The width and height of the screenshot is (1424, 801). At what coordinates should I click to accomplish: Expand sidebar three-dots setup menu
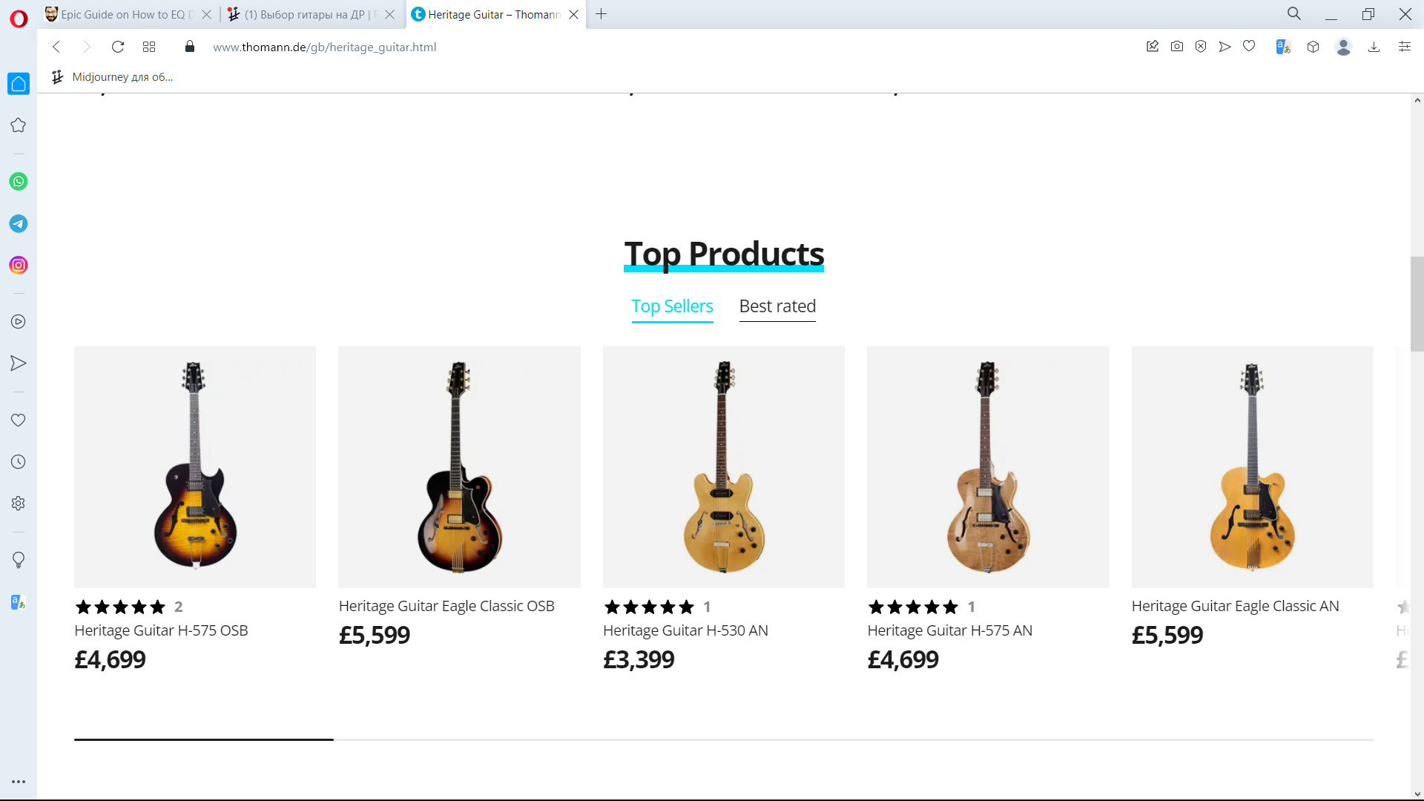tap(19, 782)
